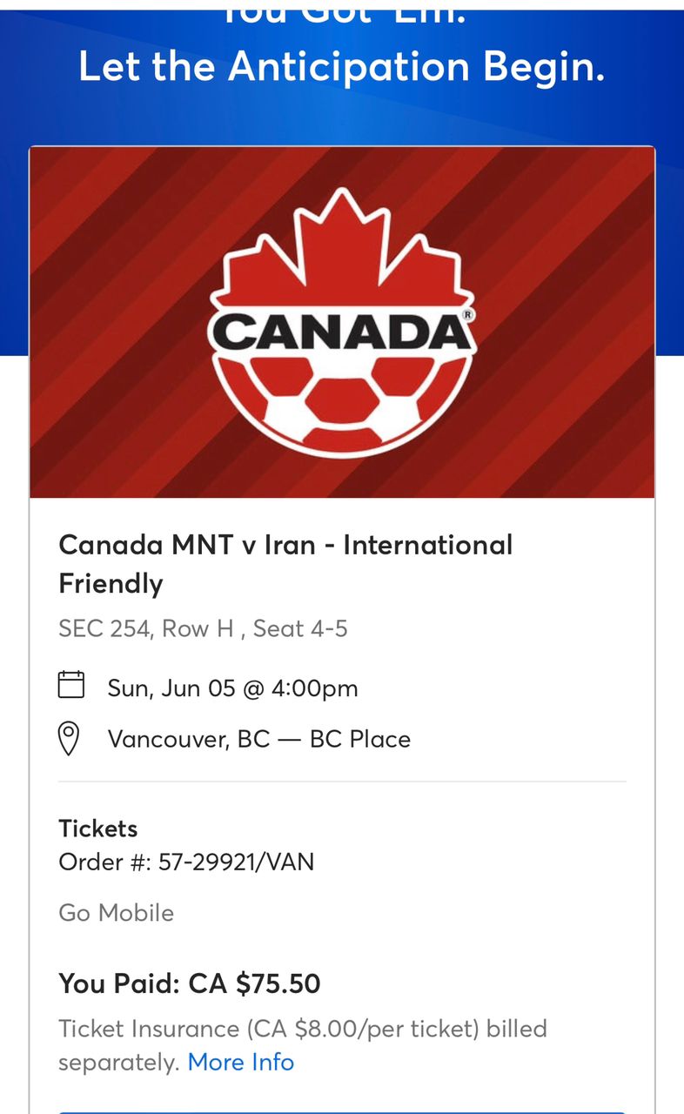Click the blue header background area
This screenshot has width=684, height=1114.
coord(342,113)
